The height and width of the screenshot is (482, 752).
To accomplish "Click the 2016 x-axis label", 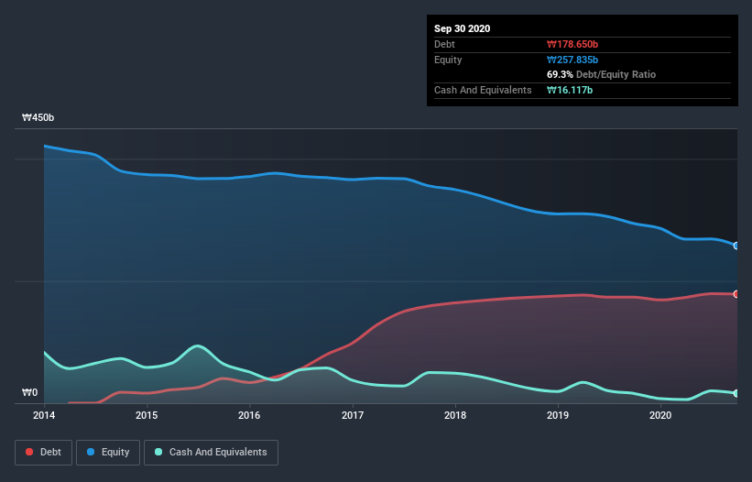I will [x=249, y=415].
